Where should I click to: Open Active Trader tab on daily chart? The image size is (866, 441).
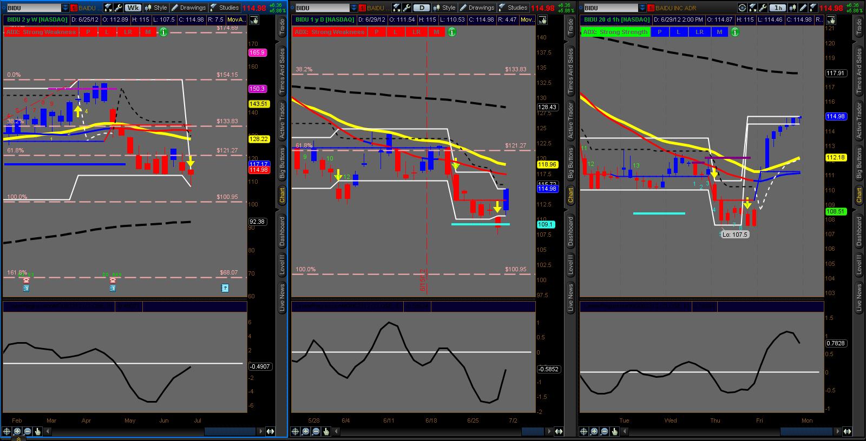click(570, 120)
